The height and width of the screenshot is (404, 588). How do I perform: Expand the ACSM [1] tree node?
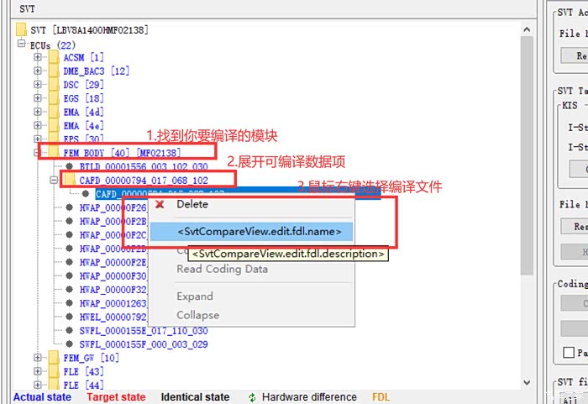38,57
